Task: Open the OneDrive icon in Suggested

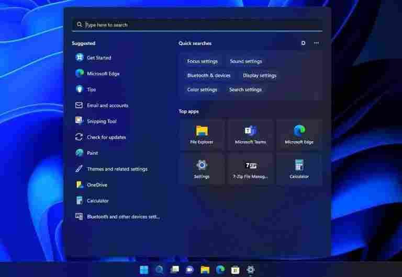Action: click(80, 184)
